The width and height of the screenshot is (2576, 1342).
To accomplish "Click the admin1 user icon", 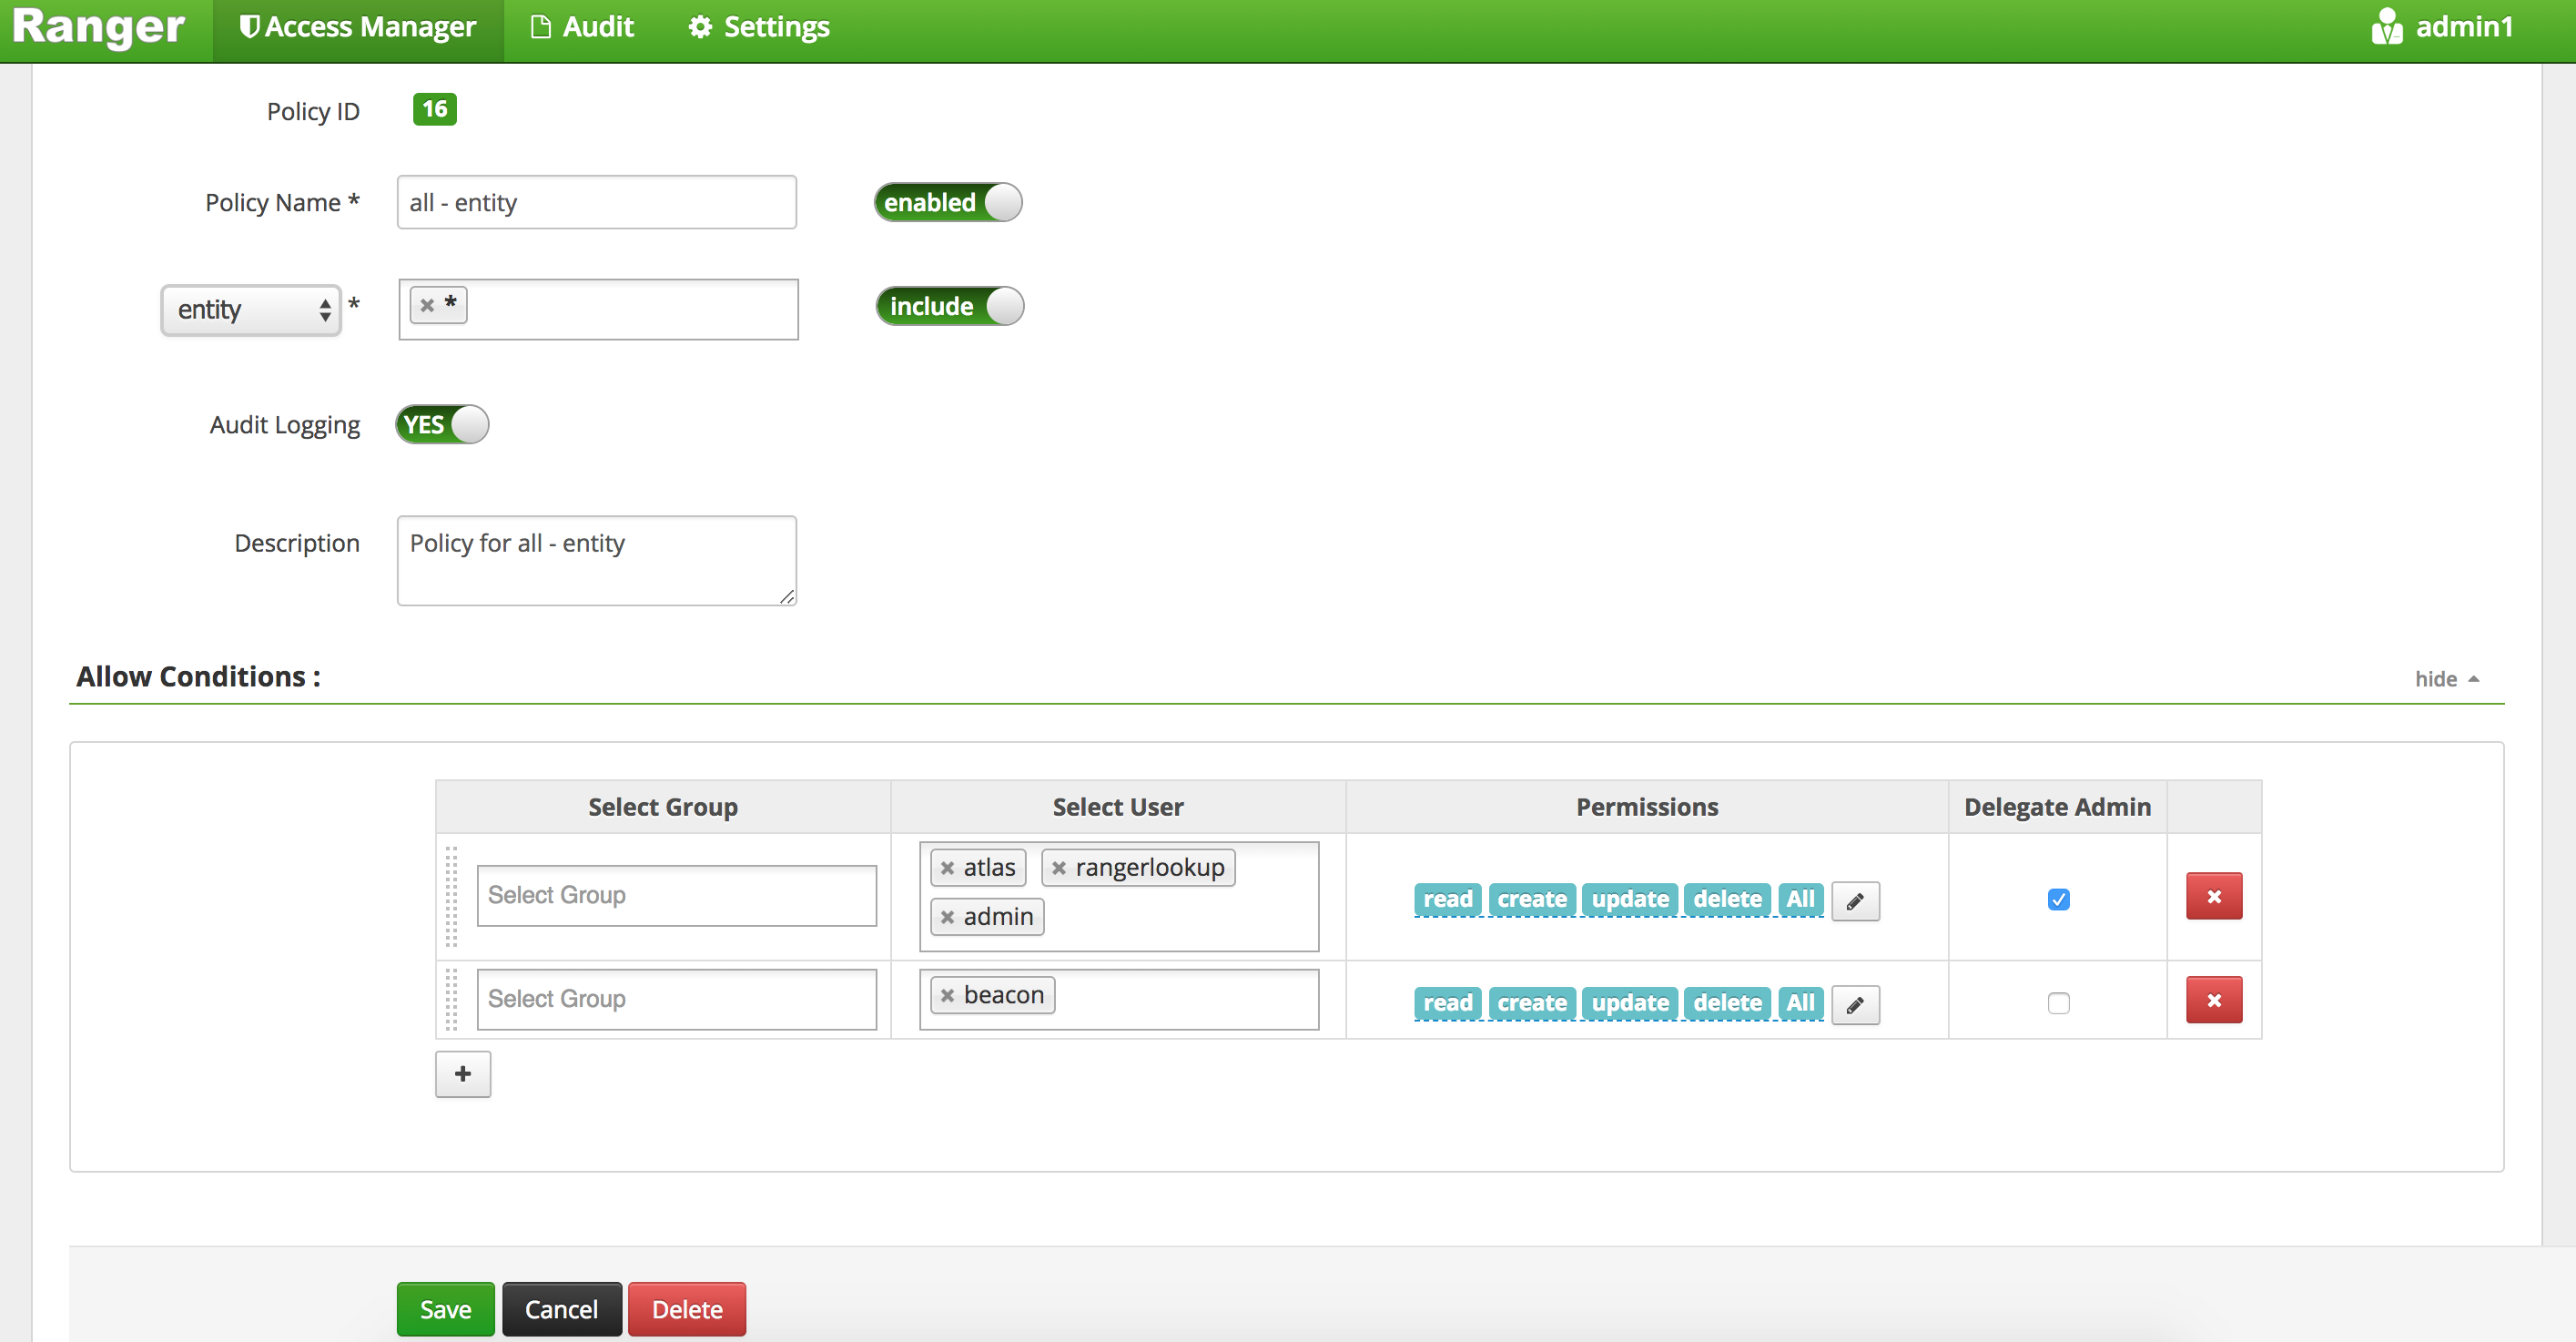I will coord(2386,27).
